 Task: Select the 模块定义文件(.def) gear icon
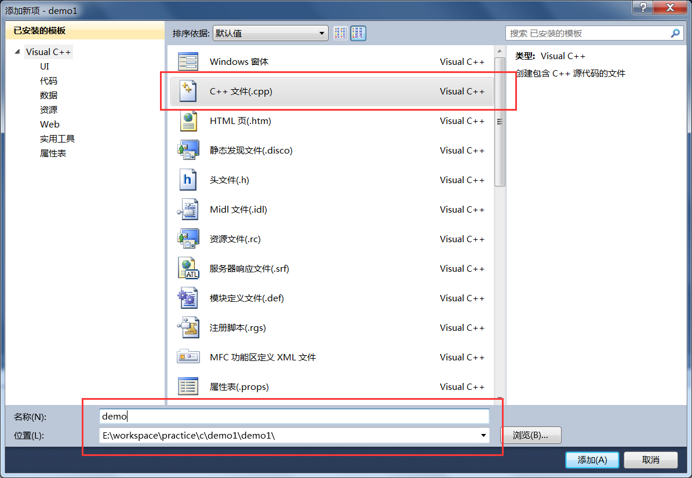pos(188,298)
